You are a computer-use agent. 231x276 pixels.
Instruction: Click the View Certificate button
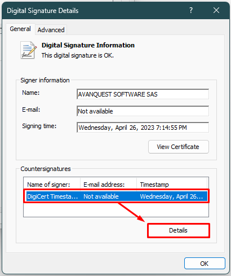click(x=178, y=147)
